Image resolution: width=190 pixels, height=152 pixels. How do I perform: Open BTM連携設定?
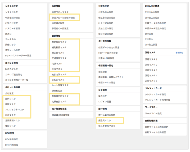tap(12, 139)
